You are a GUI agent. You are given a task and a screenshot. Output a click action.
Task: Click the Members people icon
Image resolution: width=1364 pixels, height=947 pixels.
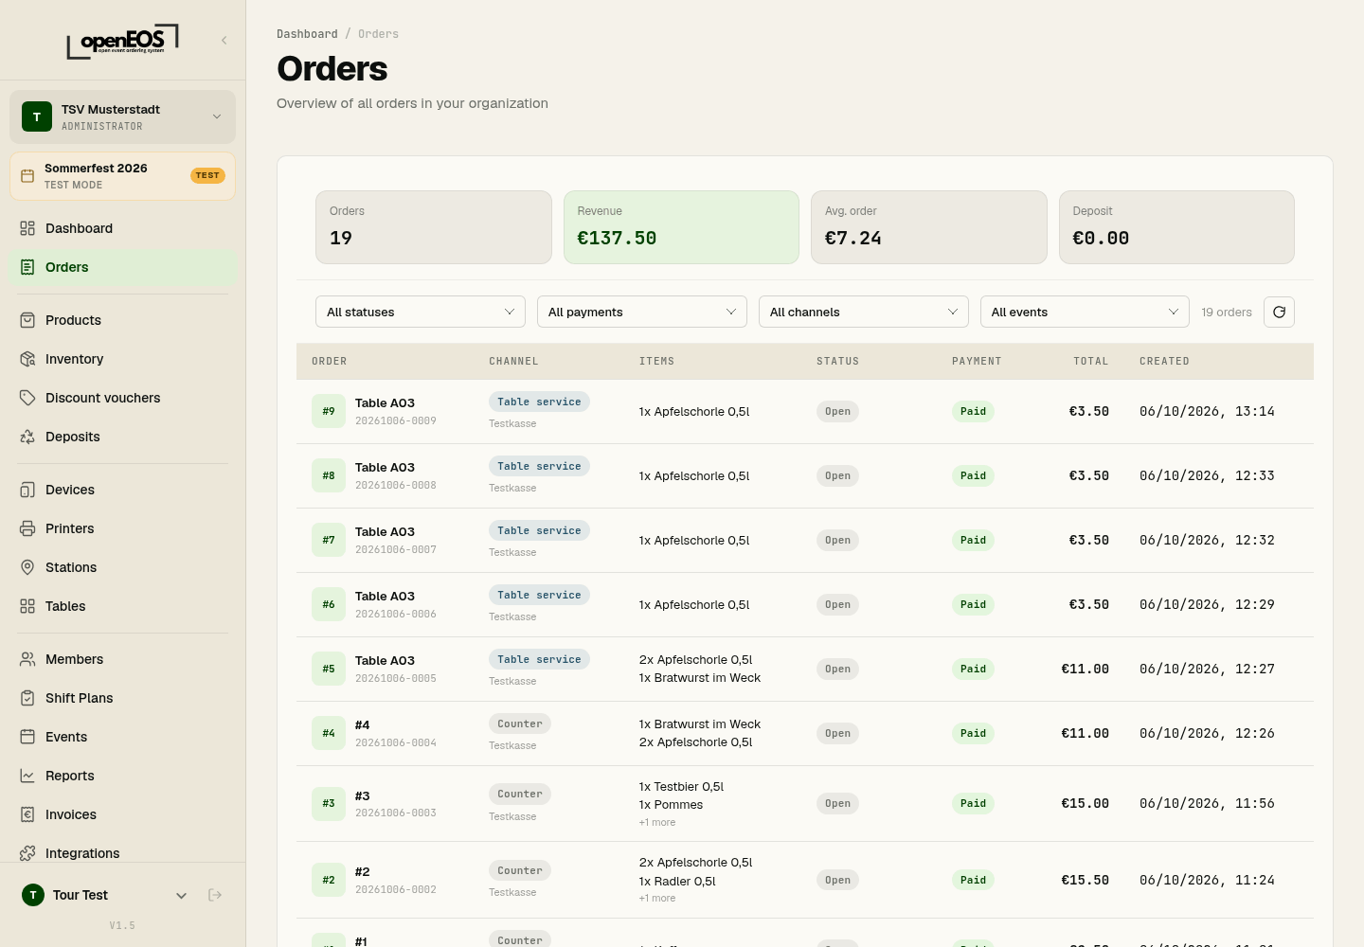[x=27, y=659]
